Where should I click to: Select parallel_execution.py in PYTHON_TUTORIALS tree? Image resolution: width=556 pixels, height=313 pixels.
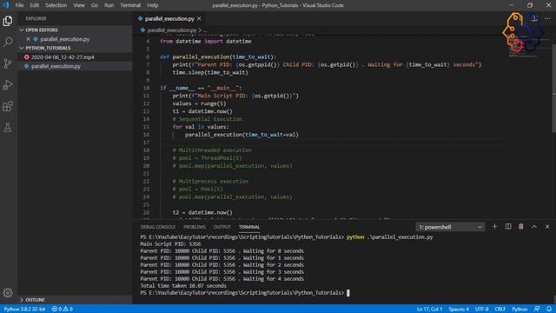(x=56, y=66)
